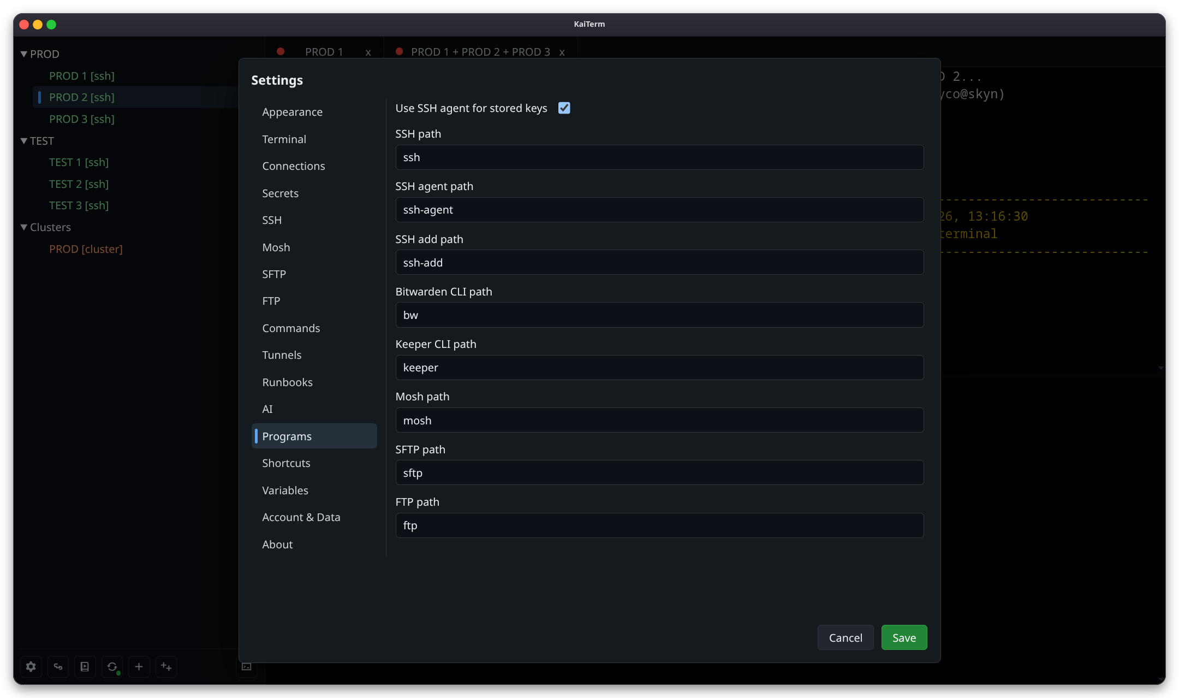Collapse the PROD group in the sidebar
This screenshot has height=698, width=1179.
click(24, 54)
